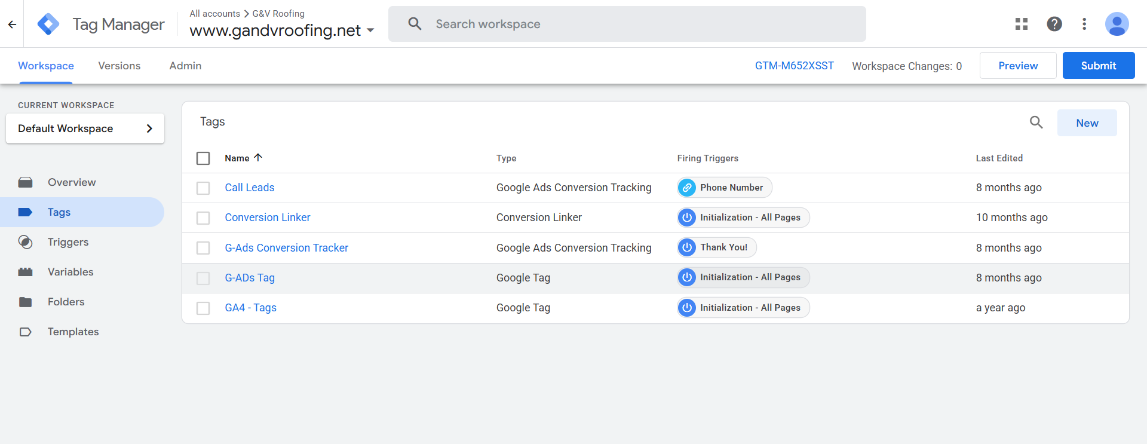The height and width of the screenshot is (444, 1147).
Task: Open Triggers in the sidebar
Action: [x=82, y=242]
